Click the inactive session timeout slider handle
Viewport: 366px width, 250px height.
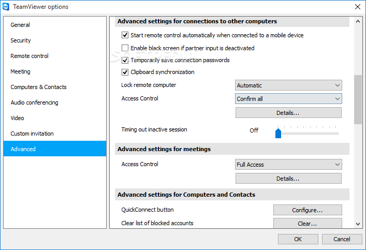click(278, 134)
